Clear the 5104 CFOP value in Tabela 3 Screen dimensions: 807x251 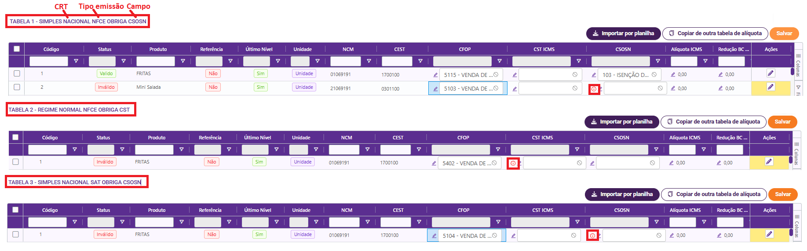pos(495,236)
